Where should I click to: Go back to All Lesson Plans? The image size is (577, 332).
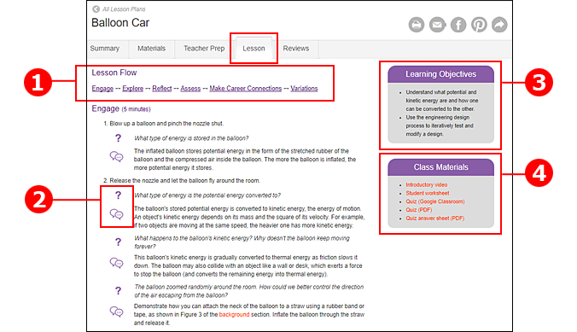click(124, 9)
